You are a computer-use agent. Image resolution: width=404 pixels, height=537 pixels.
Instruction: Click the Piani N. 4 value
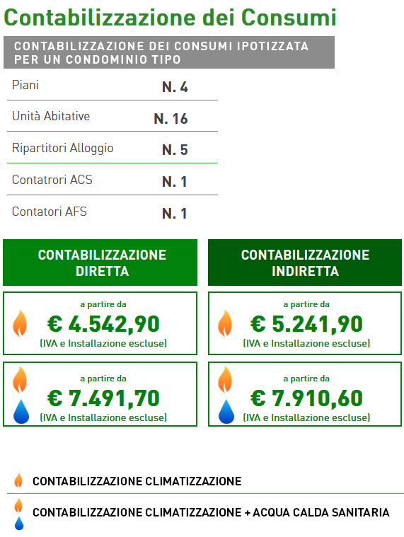click(175, 87)
